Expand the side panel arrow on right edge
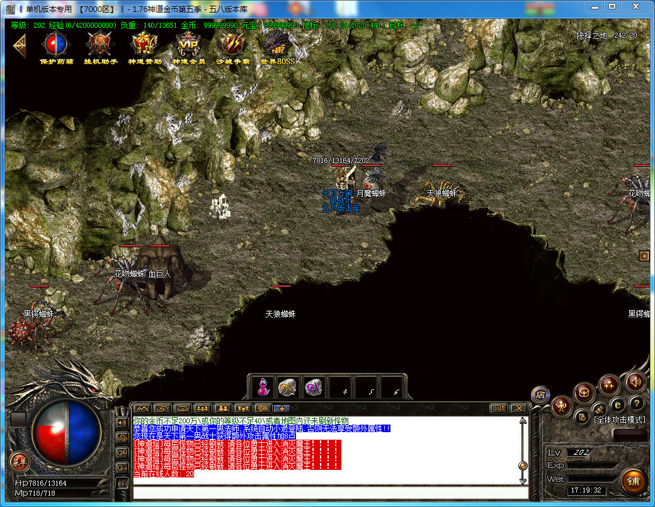The image size is (655, 507). pos(643,256)
